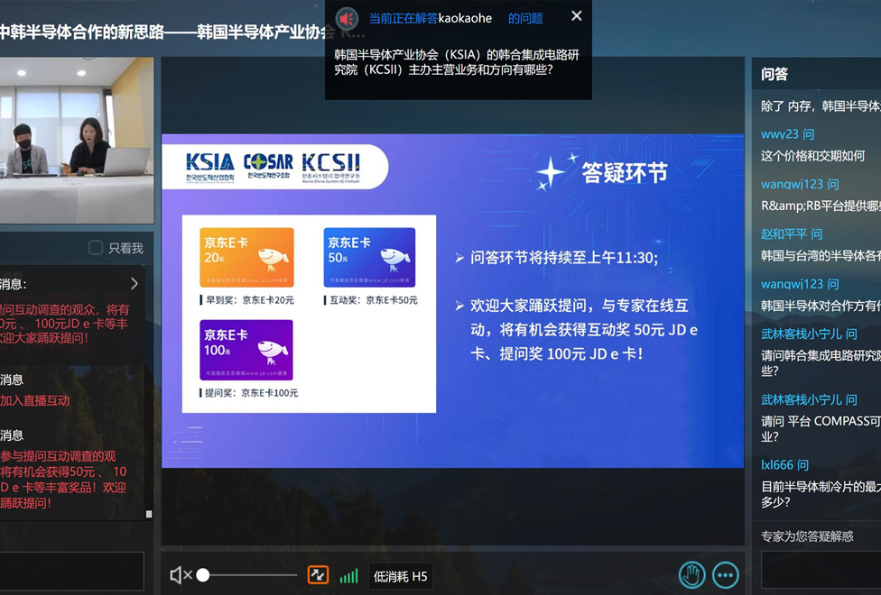Click the slide heading 答疑环节
881x595 pixels.
tap(625, 173)
